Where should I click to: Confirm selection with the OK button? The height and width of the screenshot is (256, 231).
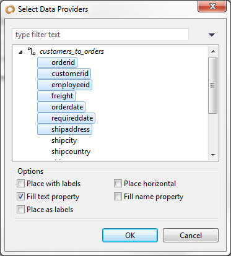tap(130, 235)
